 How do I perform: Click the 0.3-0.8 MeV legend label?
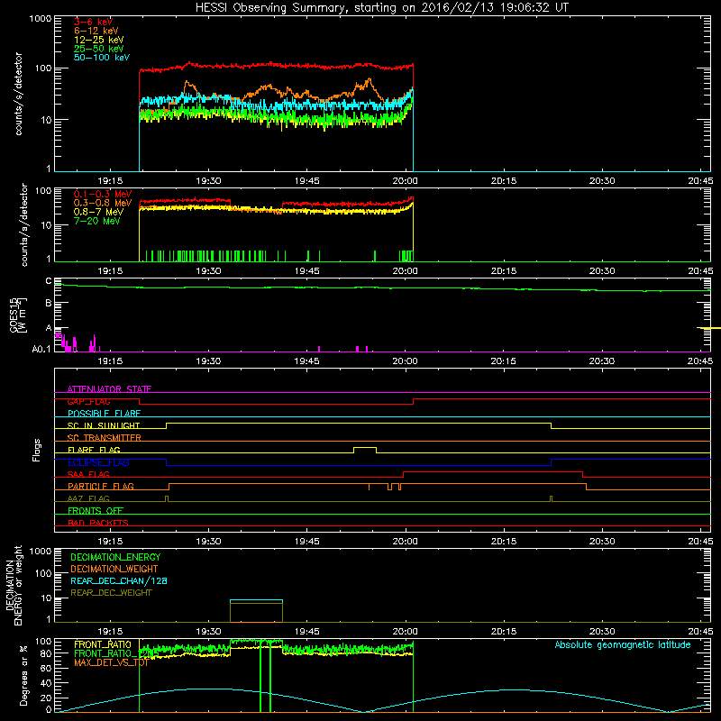pyautogui.click(x=103, y=203)
